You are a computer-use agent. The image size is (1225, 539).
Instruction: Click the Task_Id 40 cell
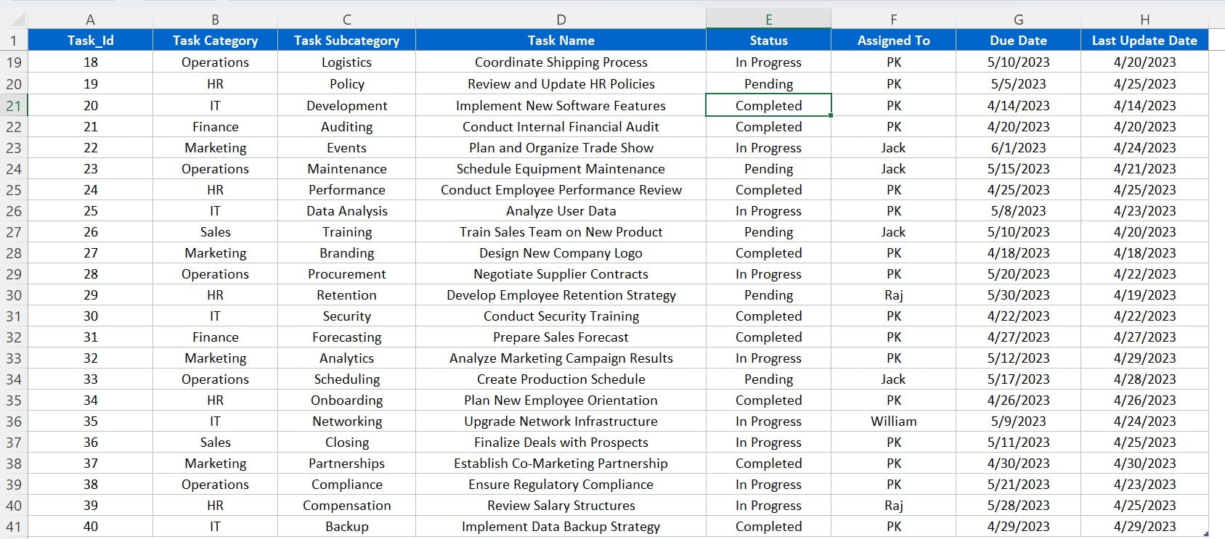coord(90,527)
